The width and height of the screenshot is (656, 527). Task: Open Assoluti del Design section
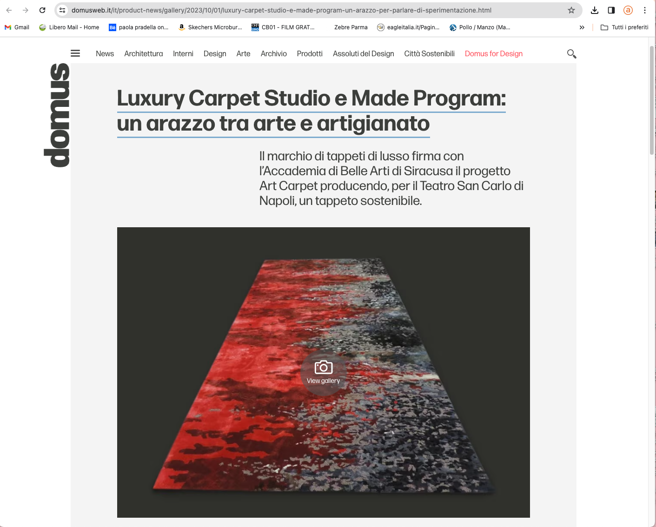coord(364,53)
